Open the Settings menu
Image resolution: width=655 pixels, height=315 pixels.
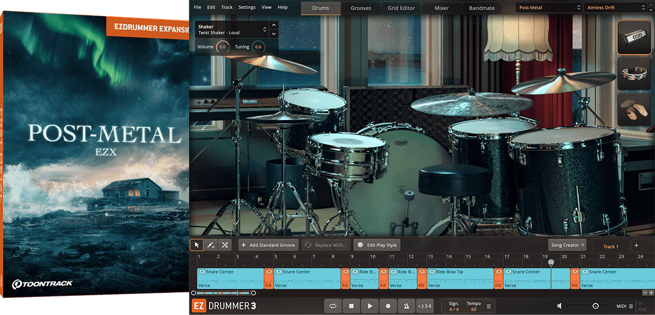click(x=247, y=7)
